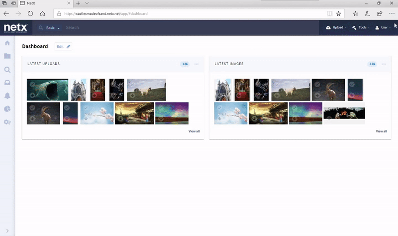Open the Folders icon in the sidebar
The width and height of the screenshot is (398, 236).
7,56
